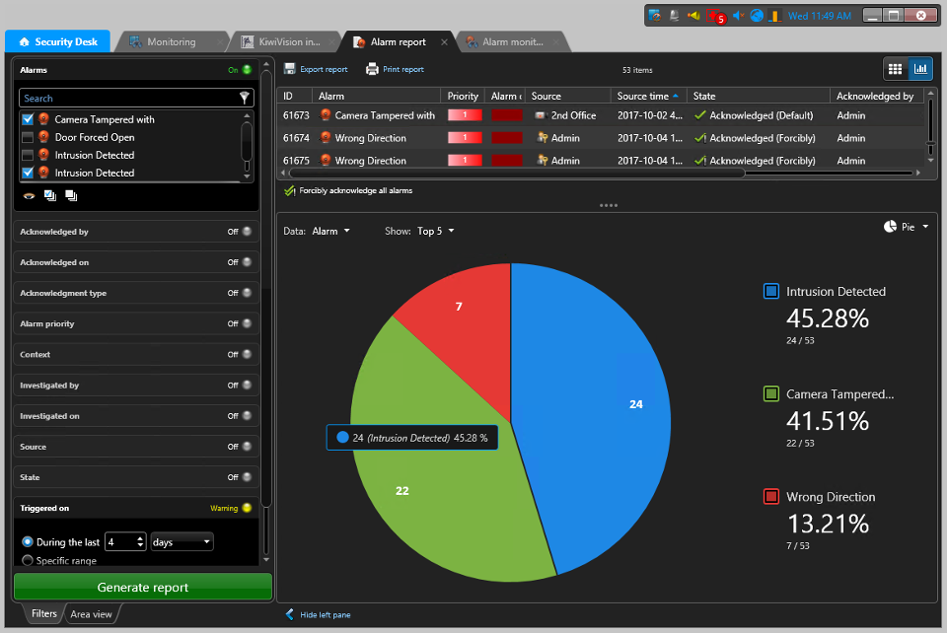Click the Generate report button
The width and height of the screenshot is (947, 633).
tap(142, 587)
